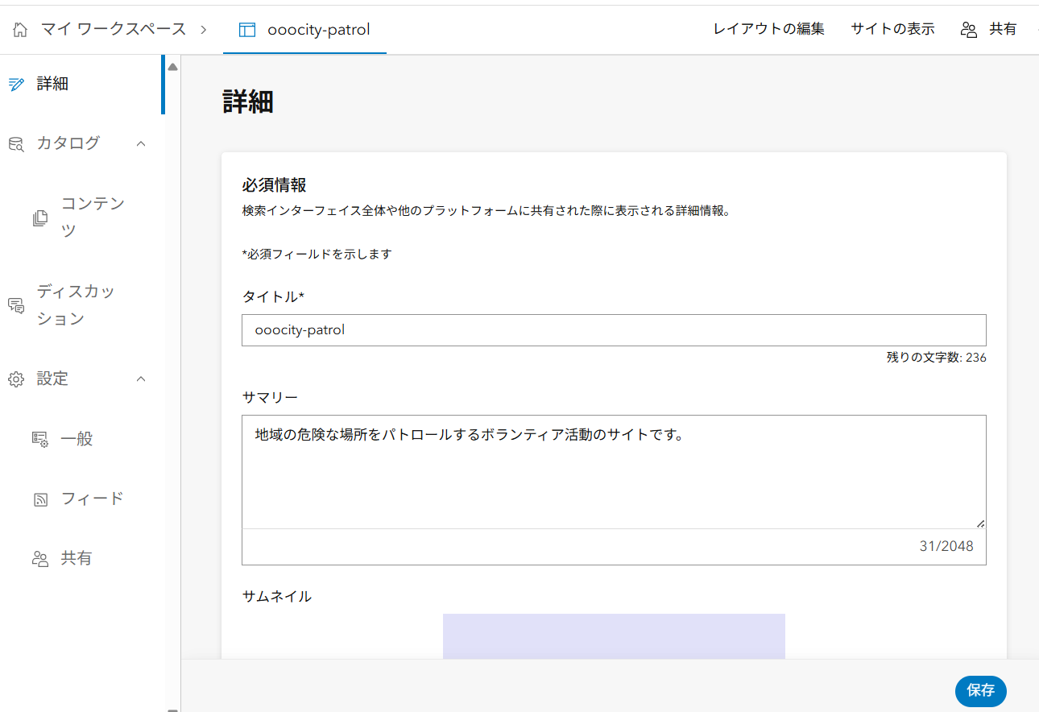Image resolution: width=1039 pixels, height=712 pixels.
Task: Click the サマリー field label
Action: [270, 398]
